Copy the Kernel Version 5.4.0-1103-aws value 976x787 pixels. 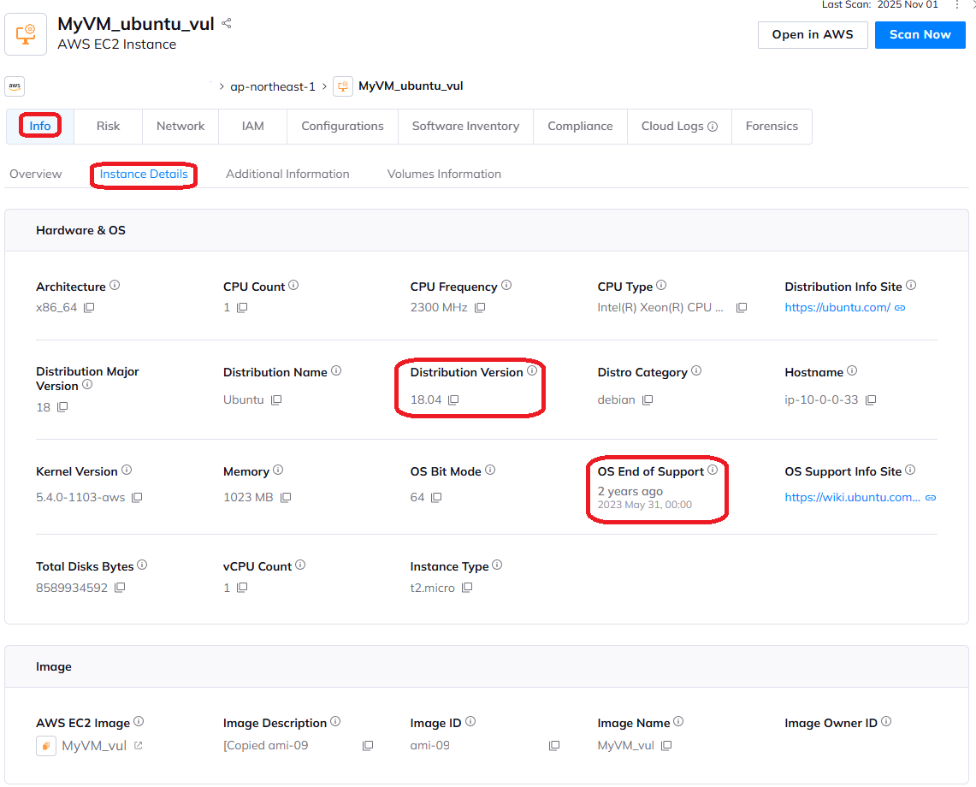(x=137, y=498)
